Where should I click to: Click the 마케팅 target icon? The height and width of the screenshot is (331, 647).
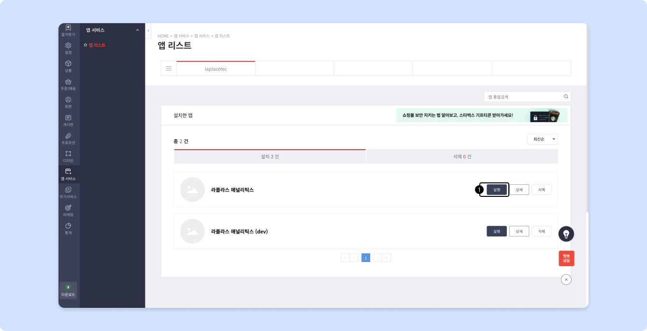(x=68, y=208)
